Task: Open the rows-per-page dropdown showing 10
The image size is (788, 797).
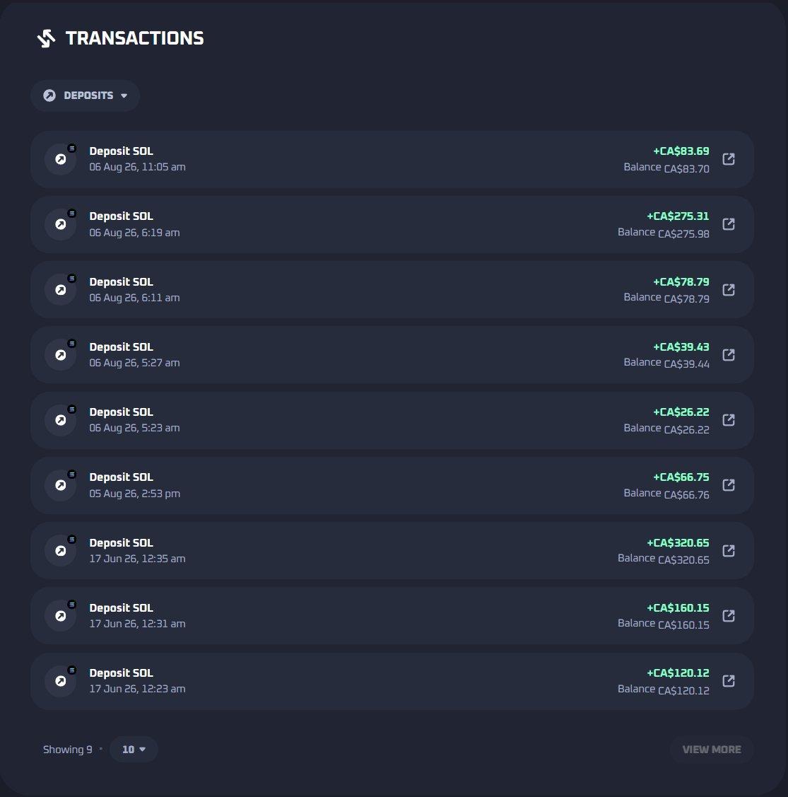Action: coord(134,749)
